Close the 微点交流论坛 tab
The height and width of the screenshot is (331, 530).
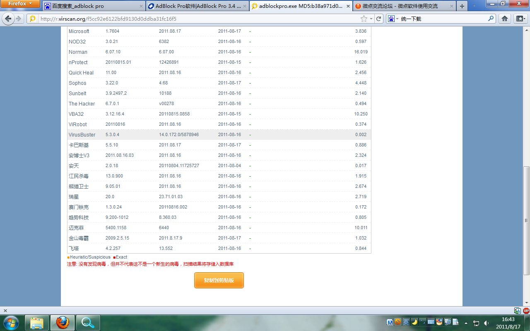click(x=451, y=6)
